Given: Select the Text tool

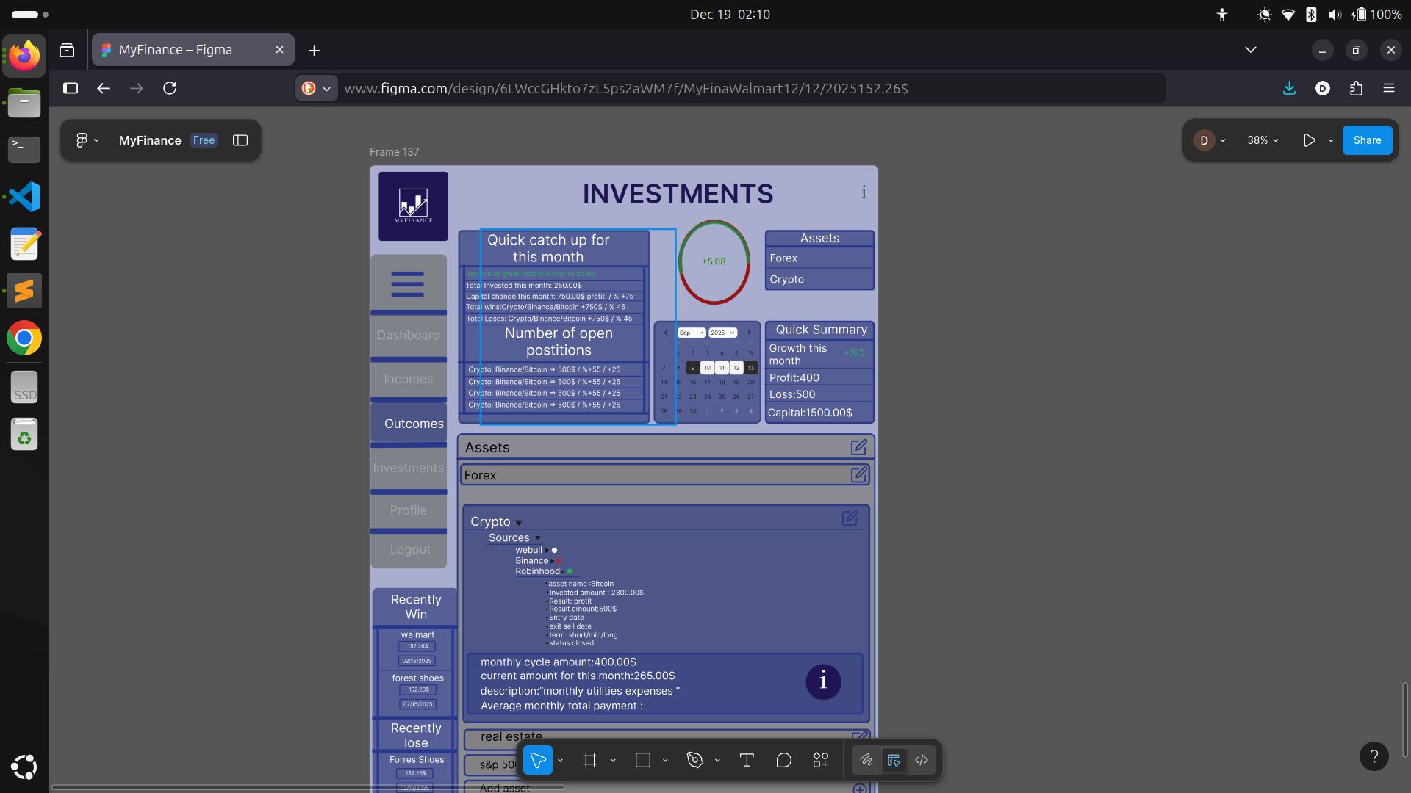Looking at the screenshot, I should click(x=747, y=760).
